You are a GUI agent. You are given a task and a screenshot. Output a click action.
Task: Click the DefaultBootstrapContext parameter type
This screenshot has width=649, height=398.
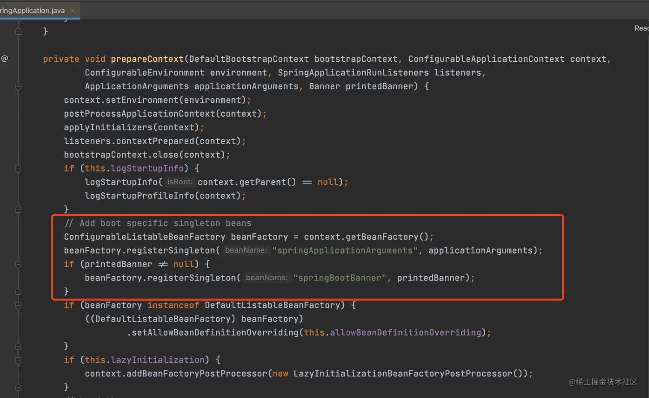tap(249, 59)
